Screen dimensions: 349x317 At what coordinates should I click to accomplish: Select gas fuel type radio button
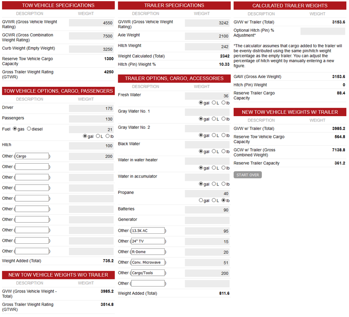[x=15, y=129]
